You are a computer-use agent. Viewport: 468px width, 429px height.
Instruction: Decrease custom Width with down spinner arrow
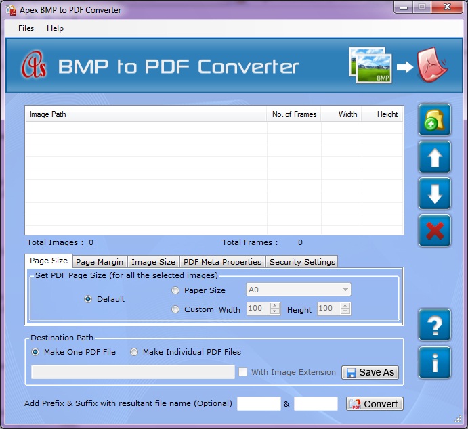[274, 311]
